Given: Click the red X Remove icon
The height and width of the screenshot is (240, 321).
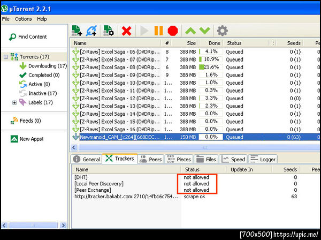Looking at the screenshot, I should pyautogui.click(x=126, y=31).
